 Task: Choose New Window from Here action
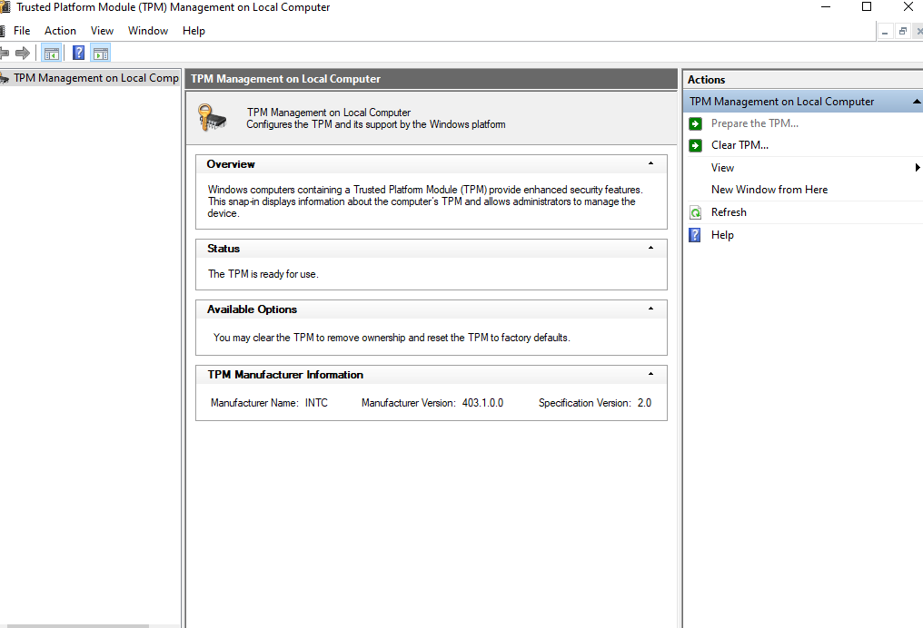(x=769, y=190)
